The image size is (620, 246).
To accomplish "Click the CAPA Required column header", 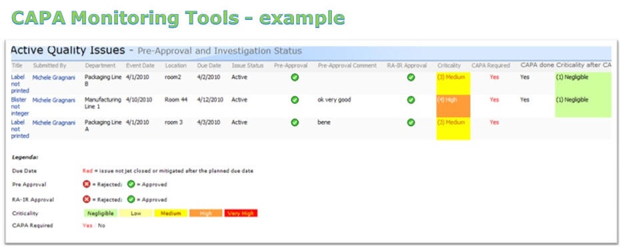I will (491, 65).
